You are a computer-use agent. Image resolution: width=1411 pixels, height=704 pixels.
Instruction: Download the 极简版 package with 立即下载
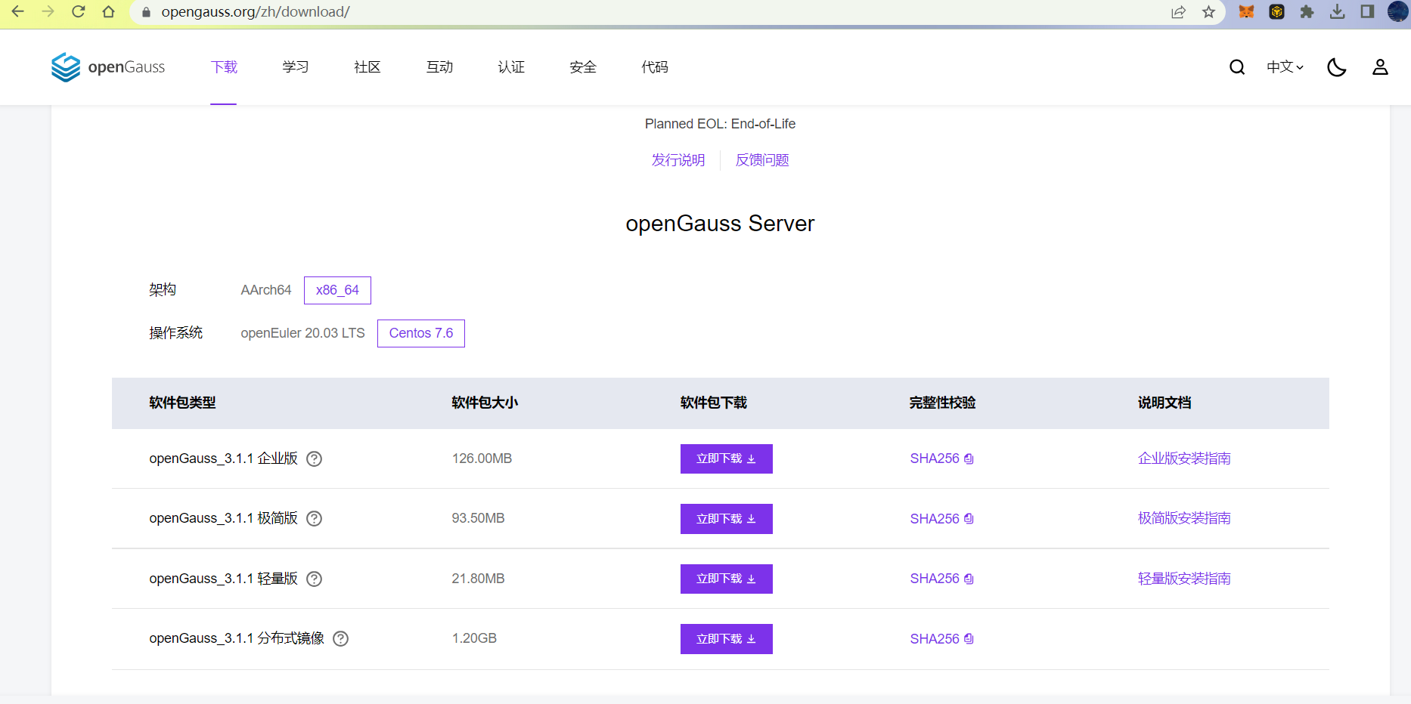click(726, 519)
